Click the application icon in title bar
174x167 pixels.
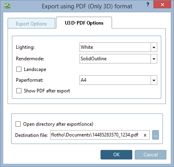click(x=7, y=6)
